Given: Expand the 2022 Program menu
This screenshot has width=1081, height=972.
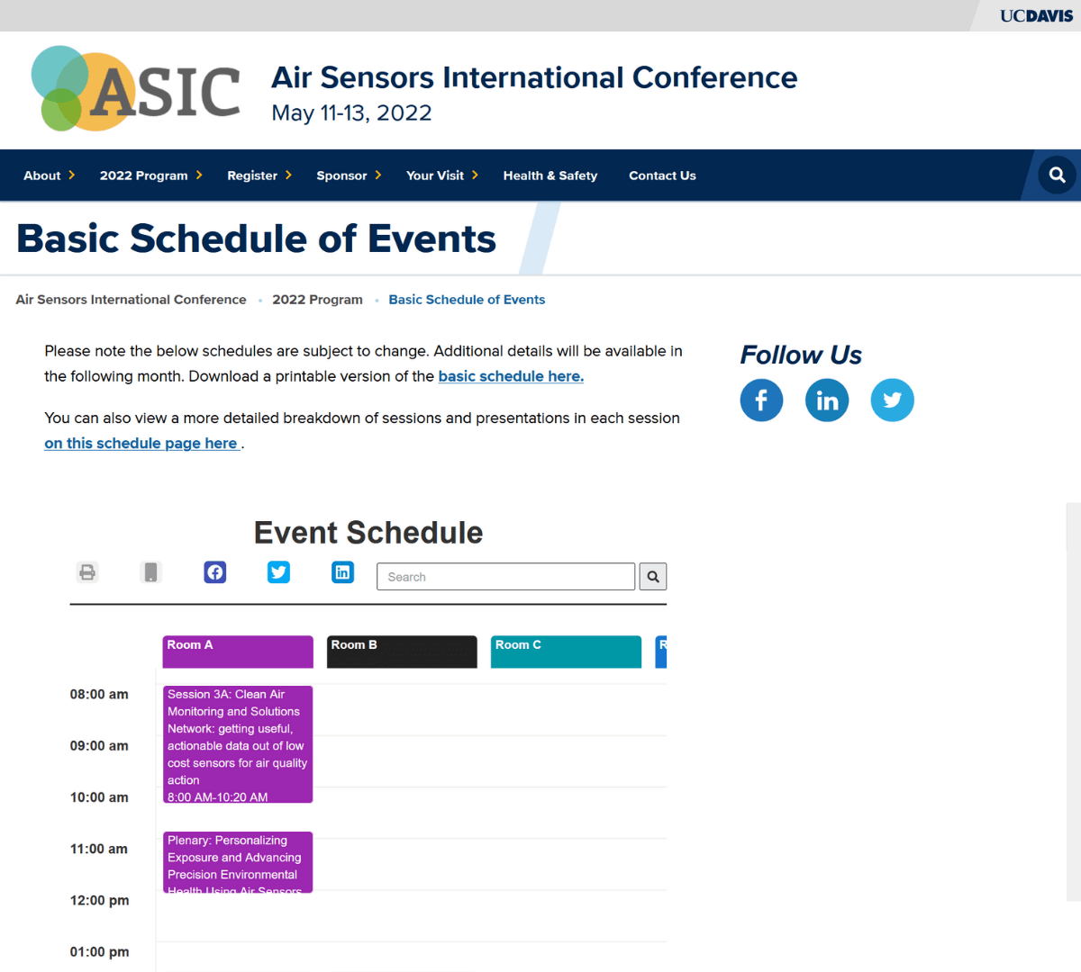Looking at the screenshot, I should (150, 175).
